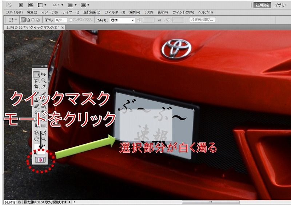
Task: Select the Eyedropper tool
Action: [43, 87]
